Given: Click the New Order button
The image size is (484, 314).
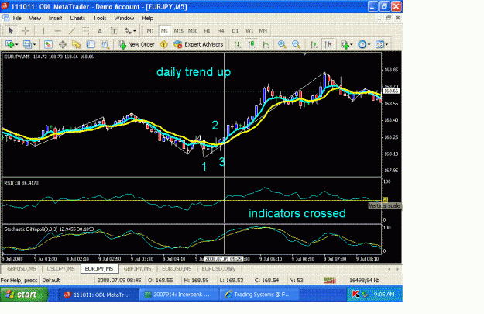Looking at the screenshot, I should pos(136,44).
